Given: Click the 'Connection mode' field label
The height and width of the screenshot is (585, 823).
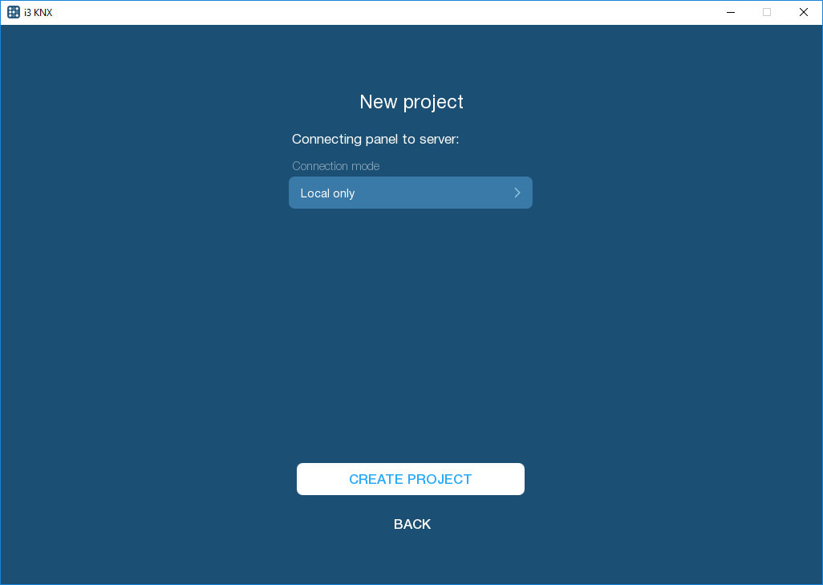Looking at the screenshot, I should click(x=335, y=166).
